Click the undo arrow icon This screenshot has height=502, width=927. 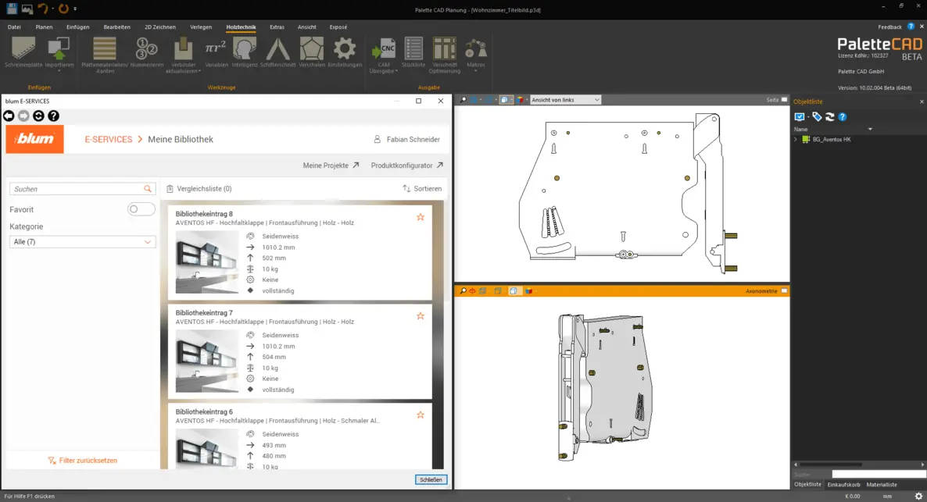tap(43, 9)
